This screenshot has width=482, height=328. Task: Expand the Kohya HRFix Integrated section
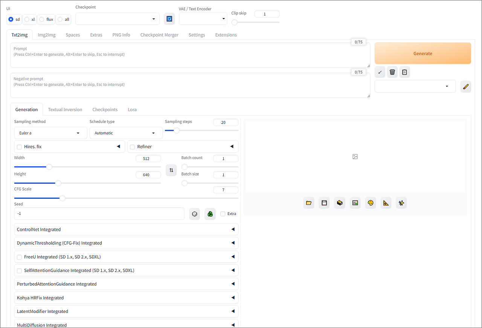pyautogui.click(x=126, y=297)
